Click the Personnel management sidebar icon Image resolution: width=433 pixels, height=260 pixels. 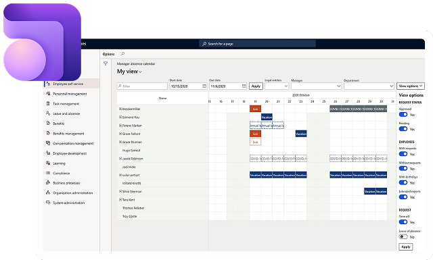click(48, 94)
